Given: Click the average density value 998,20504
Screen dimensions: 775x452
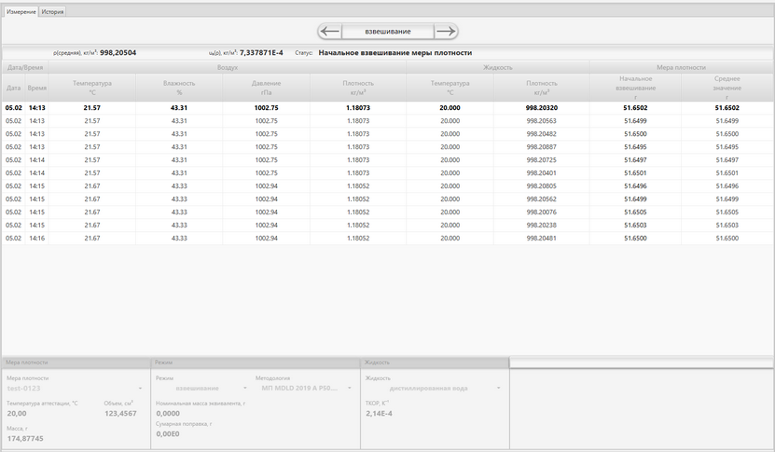Looking at the screenshot, I should 118,53.
